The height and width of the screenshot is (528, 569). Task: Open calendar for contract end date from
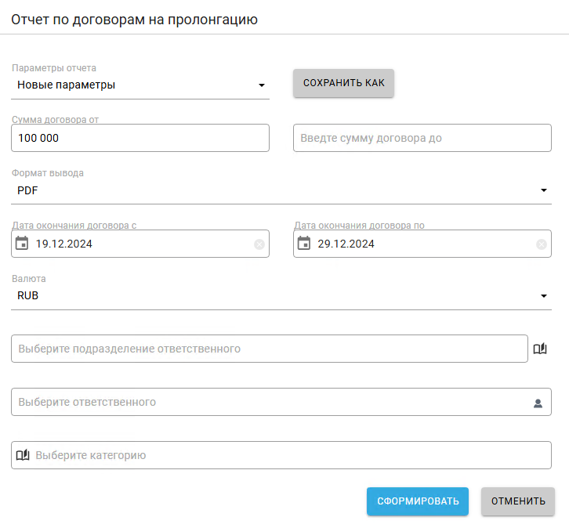click(22, 244)
